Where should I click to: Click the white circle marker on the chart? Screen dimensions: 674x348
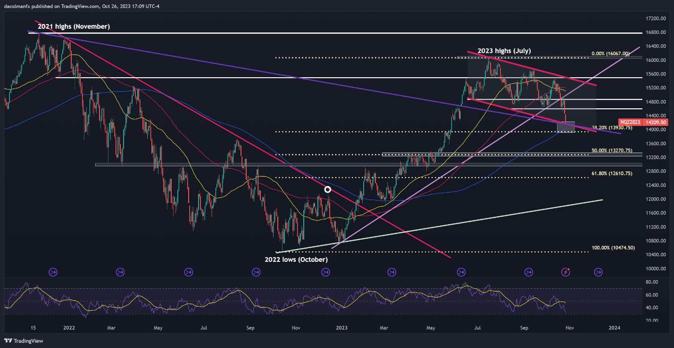(x=328, y=189)
